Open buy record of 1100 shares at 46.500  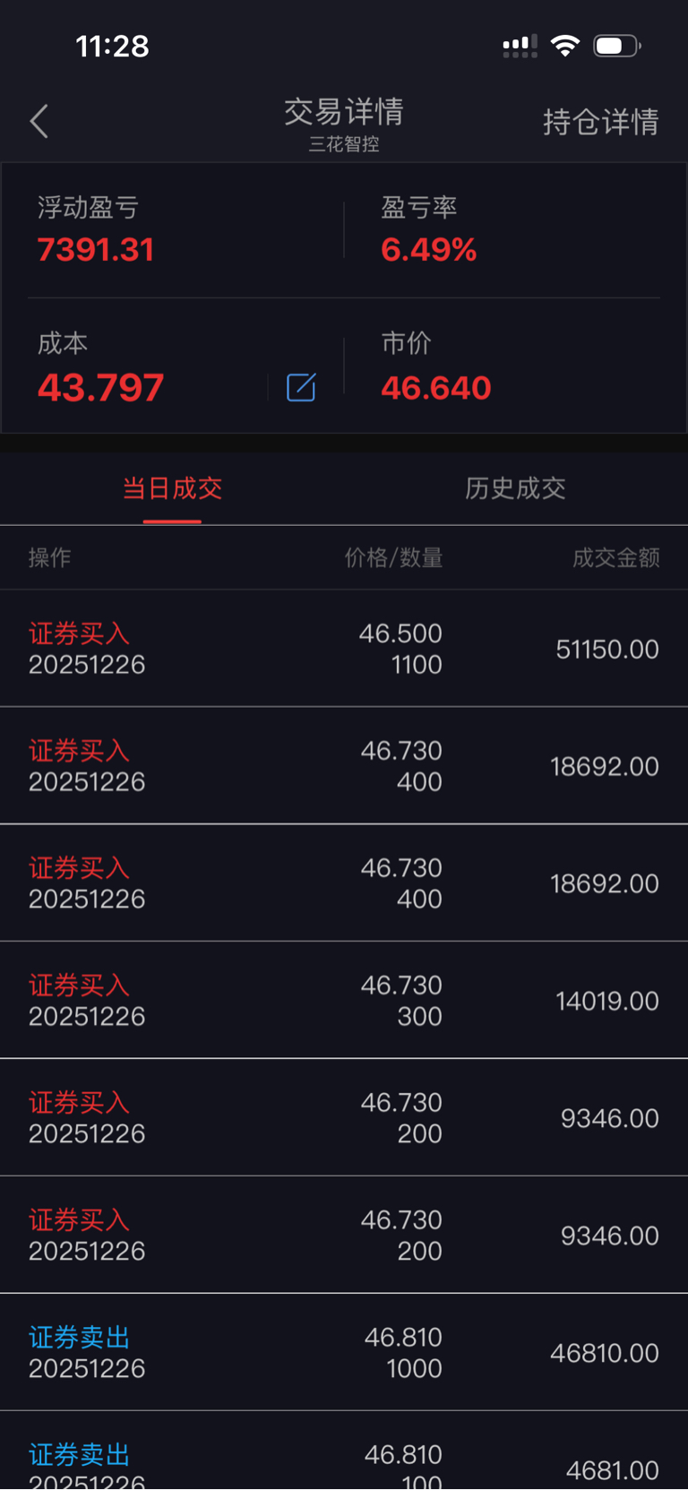coord(344,648)
